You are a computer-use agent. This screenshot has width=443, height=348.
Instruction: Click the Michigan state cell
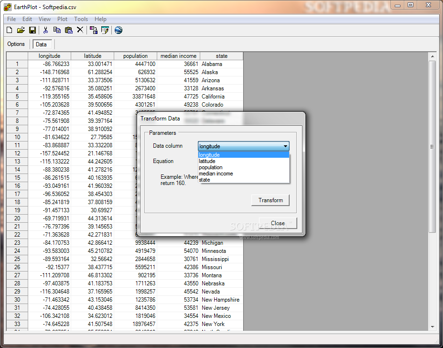pos(222,243)
